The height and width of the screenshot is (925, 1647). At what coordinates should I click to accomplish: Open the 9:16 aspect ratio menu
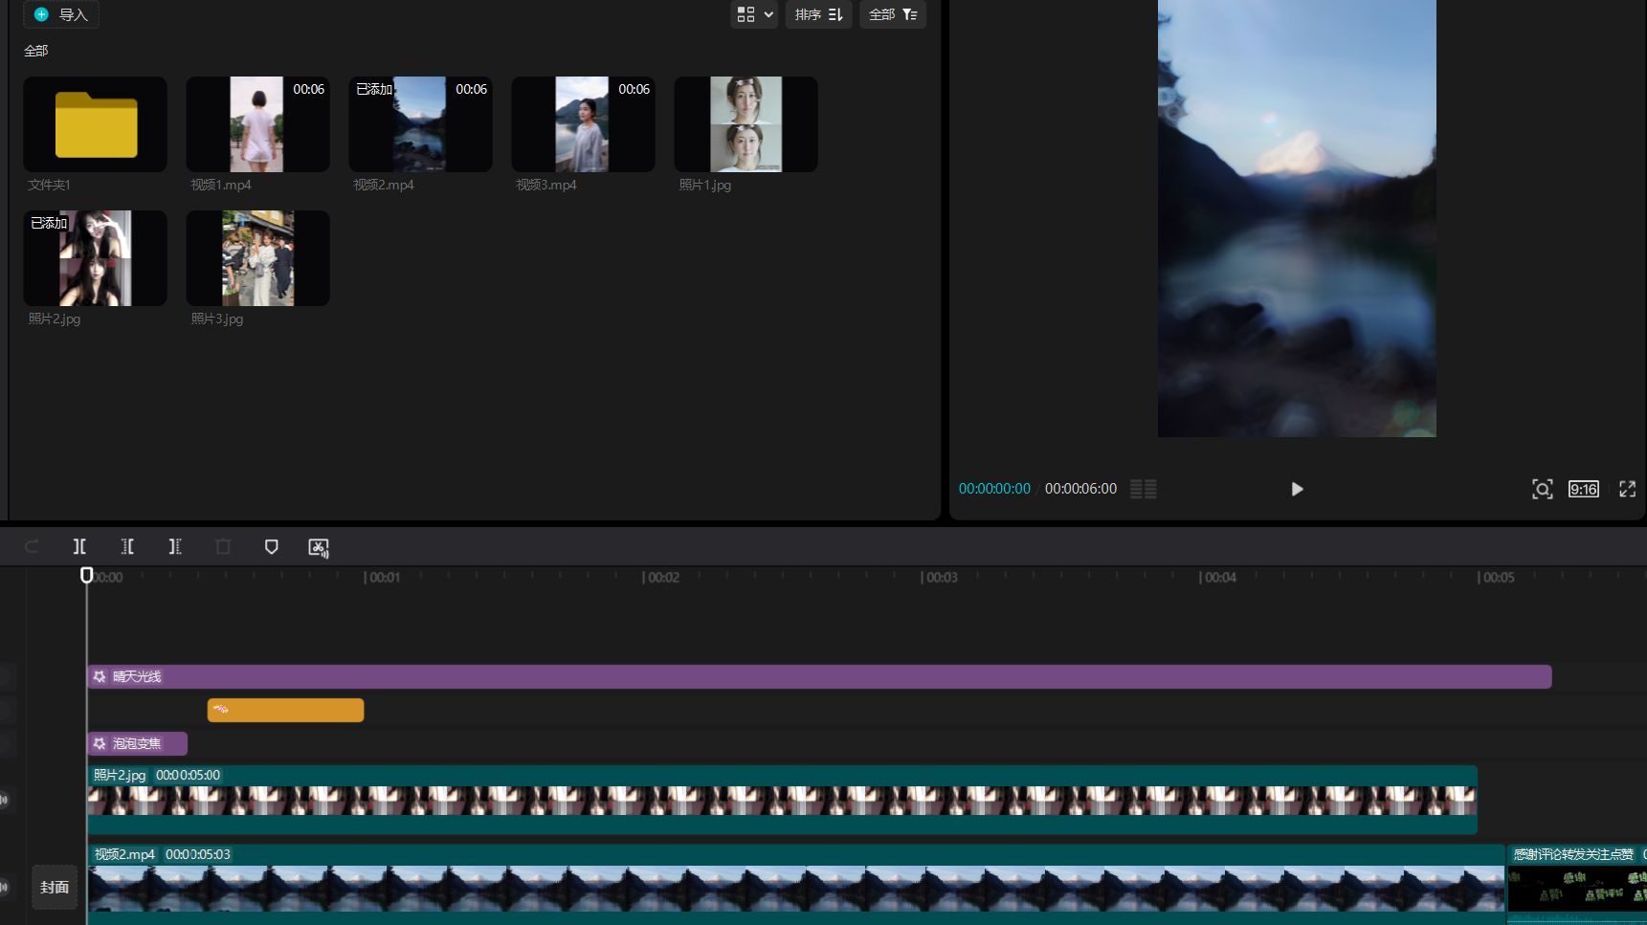pyautogui.click(x=1583, y=489)
